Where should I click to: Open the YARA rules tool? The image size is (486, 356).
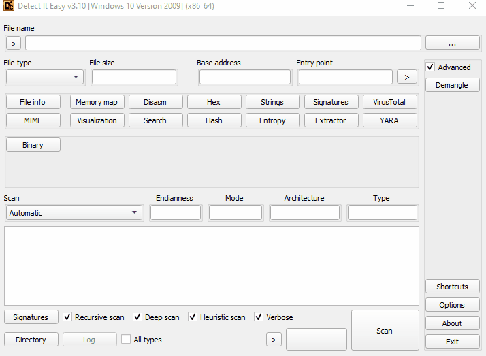coord(389,120)
